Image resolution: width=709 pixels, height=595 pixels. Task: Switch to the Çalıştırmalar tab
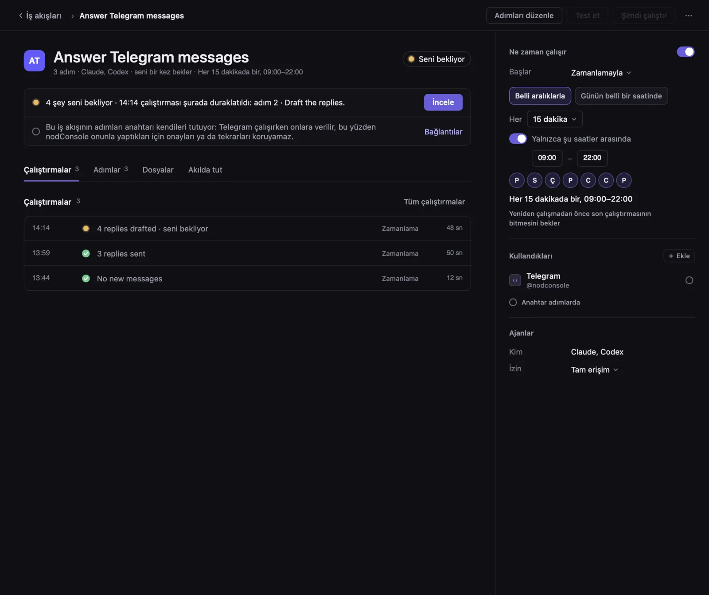(x=51, y=170)
